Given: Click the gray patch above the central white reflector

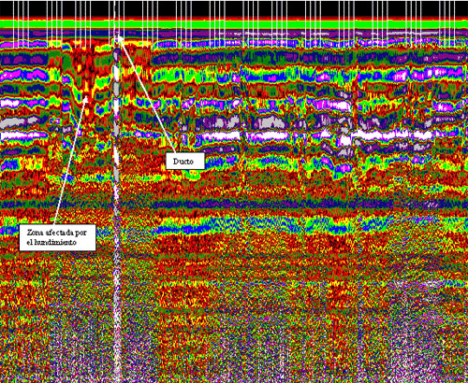Looking at the screenshot, I should click(x=269, y=122).
